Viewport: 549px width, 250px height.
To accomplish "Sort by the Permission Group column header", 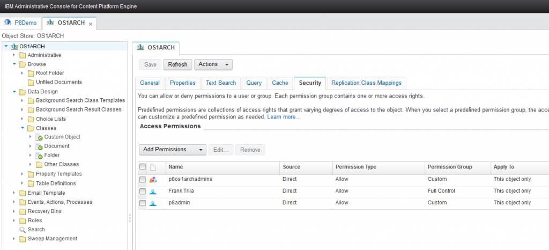I will point(458,167).
